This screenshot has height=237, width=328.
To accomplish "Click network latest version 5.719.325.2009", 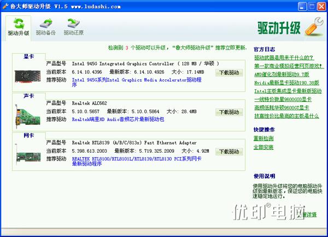I will coord(157,151).
